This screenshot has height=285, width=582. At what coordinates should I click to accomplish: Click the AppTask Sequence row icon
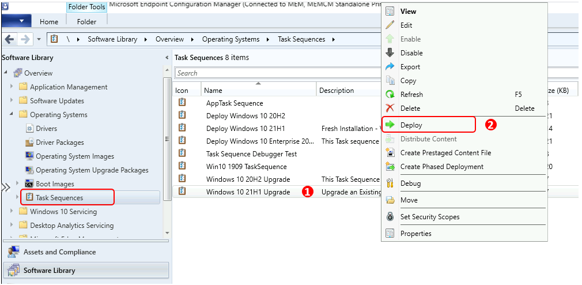tap(182, 103)
